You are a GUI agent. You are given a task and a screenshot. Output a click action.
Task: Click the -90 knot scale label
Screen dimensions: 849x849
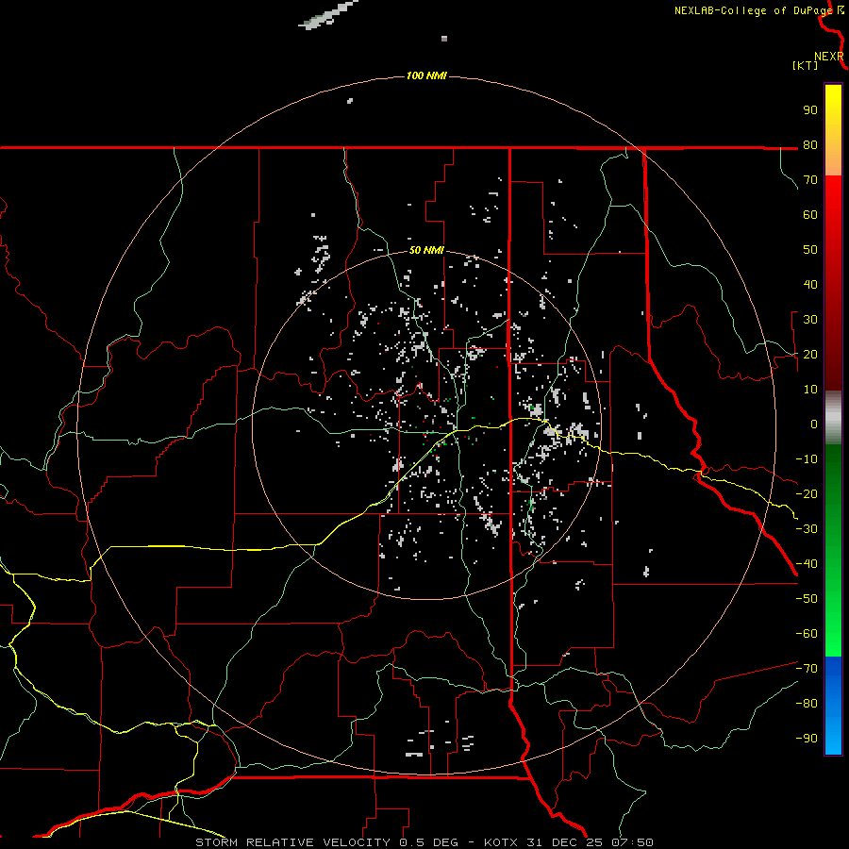(x=807, y=739)
